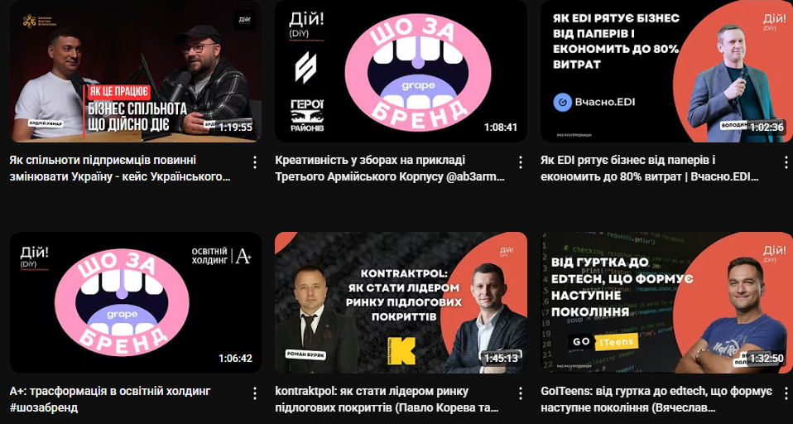Viewport: 793px width, 424px height.
Task: Open three-dot menu for kontraktpol video
Action: click(x=521, y=393)
